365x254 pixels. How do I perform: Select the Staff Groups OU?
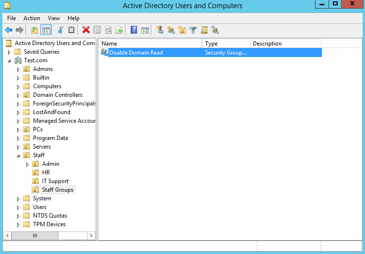(x=57, y=190)
